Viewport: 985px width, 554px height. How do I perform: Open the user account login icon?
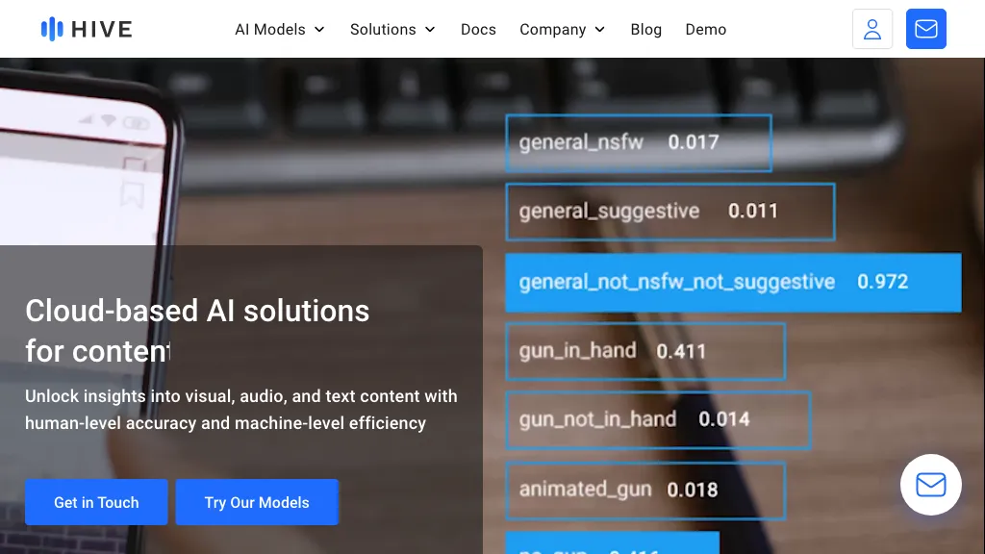(x=872, y=29)
